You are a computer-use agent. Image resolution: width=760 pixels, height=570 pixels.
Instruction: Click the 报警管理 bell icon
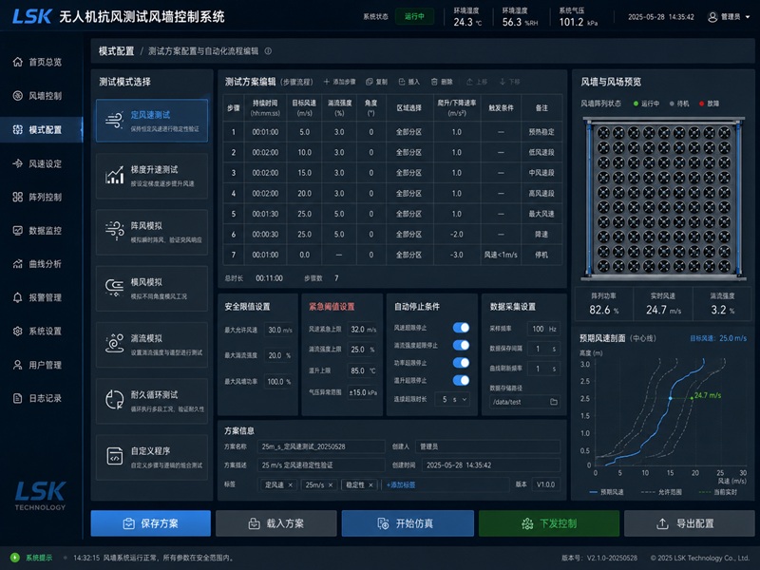point(17,297)
